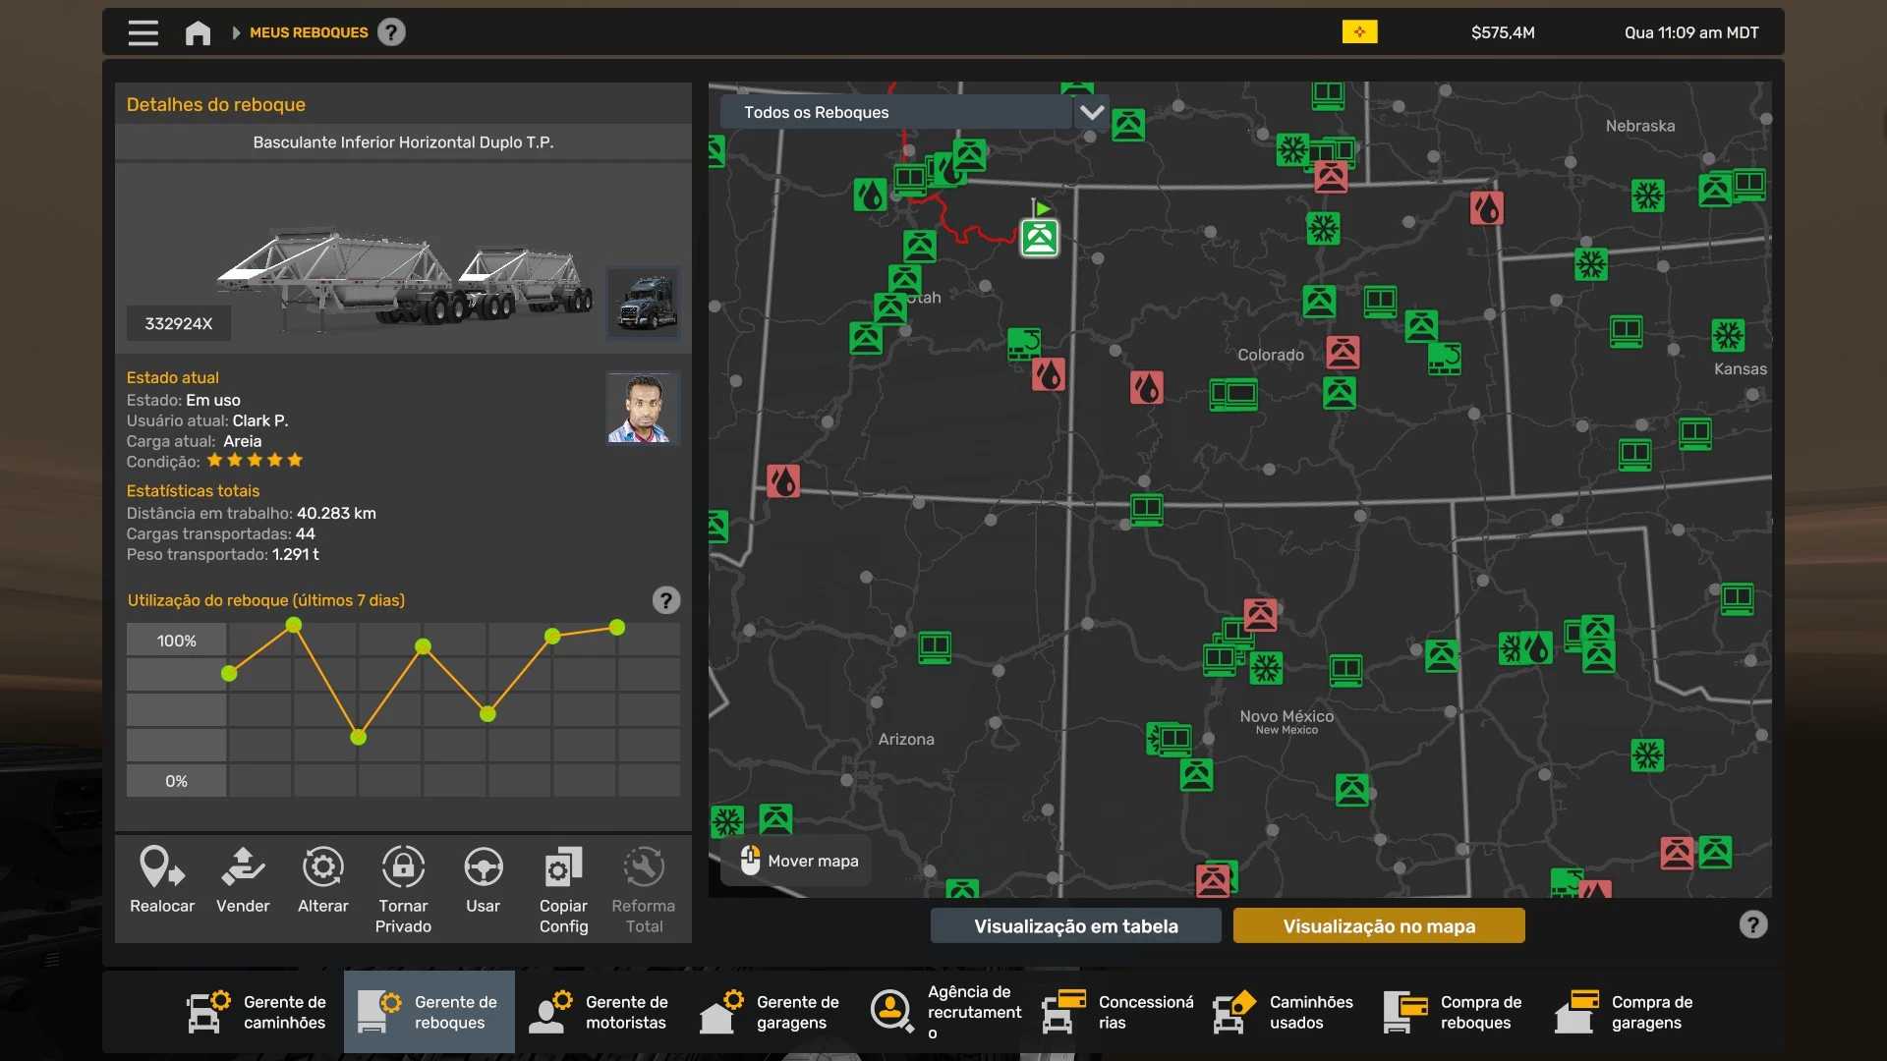
Task: Open Compra de reboques
Action: 1455,1012
